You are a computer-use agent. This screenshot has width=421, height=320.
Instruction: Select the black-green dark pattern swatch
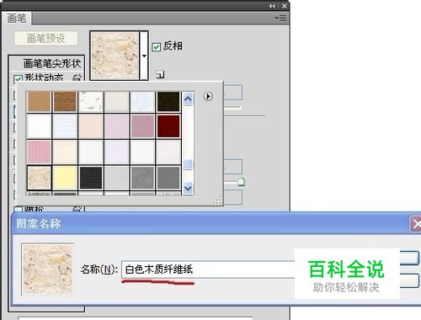point(168,101)
